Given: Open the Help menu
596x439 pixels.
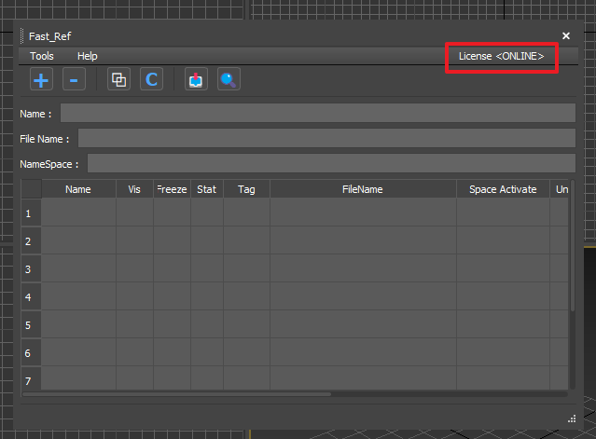Looking at the screenshot, I should click(87, 57).
